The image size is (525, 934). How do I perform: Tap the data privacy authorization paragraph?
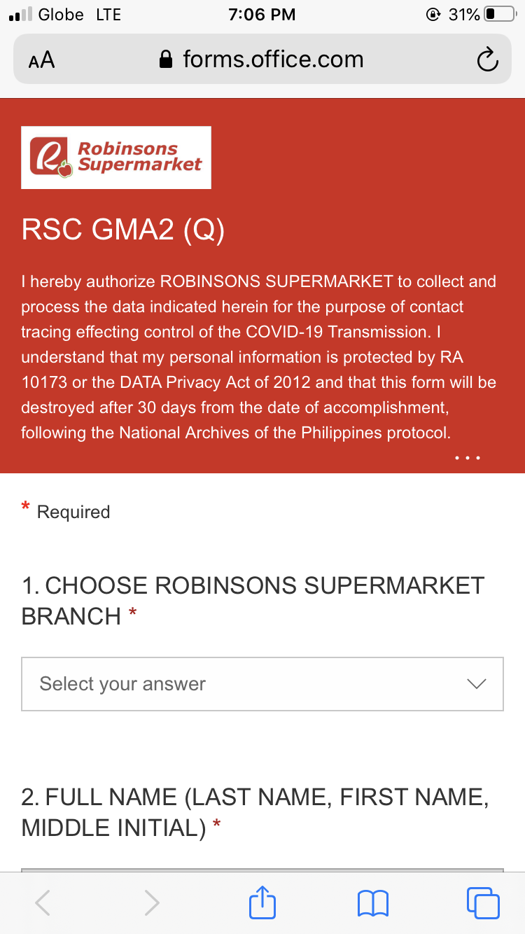pyautogui.click(x=259, y=357)
